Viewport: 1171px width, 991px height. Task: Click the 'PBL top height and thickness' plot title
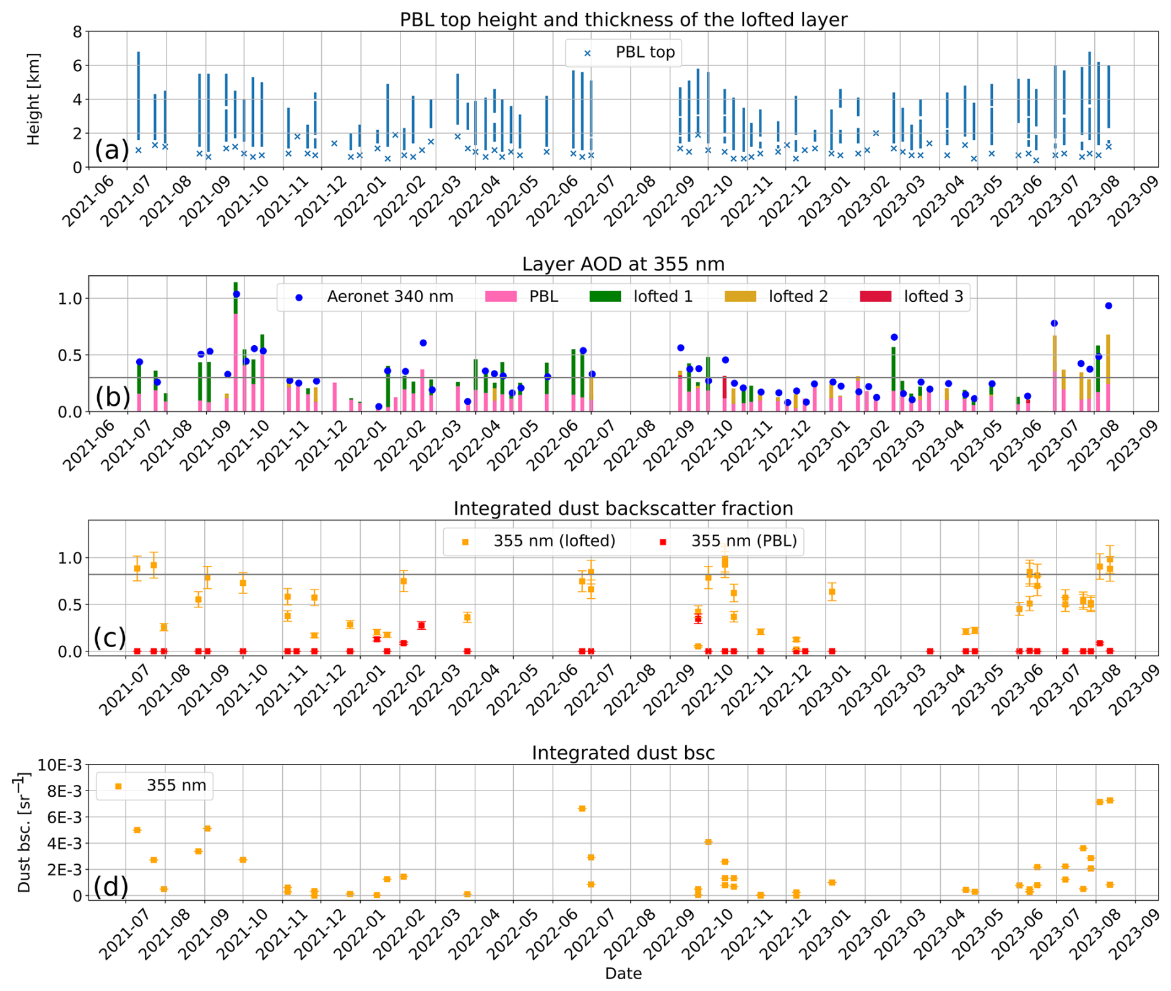tap(623, 20)
